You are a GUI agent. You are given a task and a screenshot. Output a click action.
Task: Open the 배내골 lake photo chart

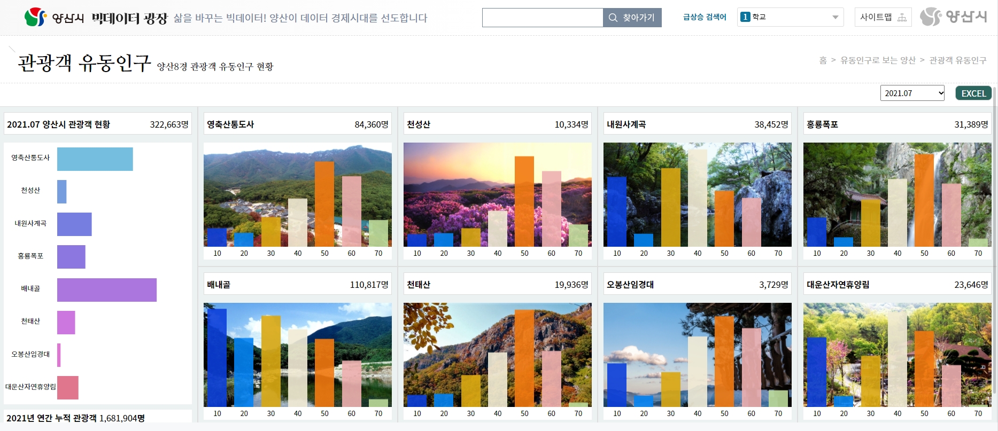pyautogui.click(x=298, y=355)
